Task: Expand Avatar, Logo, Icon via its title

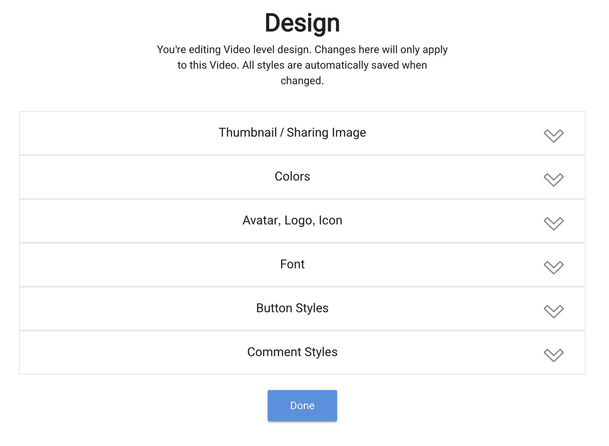Action: pos(292,220)
